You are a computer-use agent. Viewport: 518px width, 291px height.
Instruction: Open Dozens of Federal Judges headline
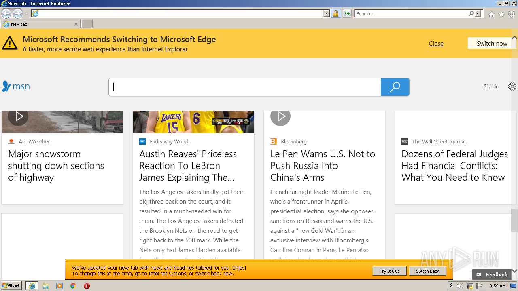[454, 166]
